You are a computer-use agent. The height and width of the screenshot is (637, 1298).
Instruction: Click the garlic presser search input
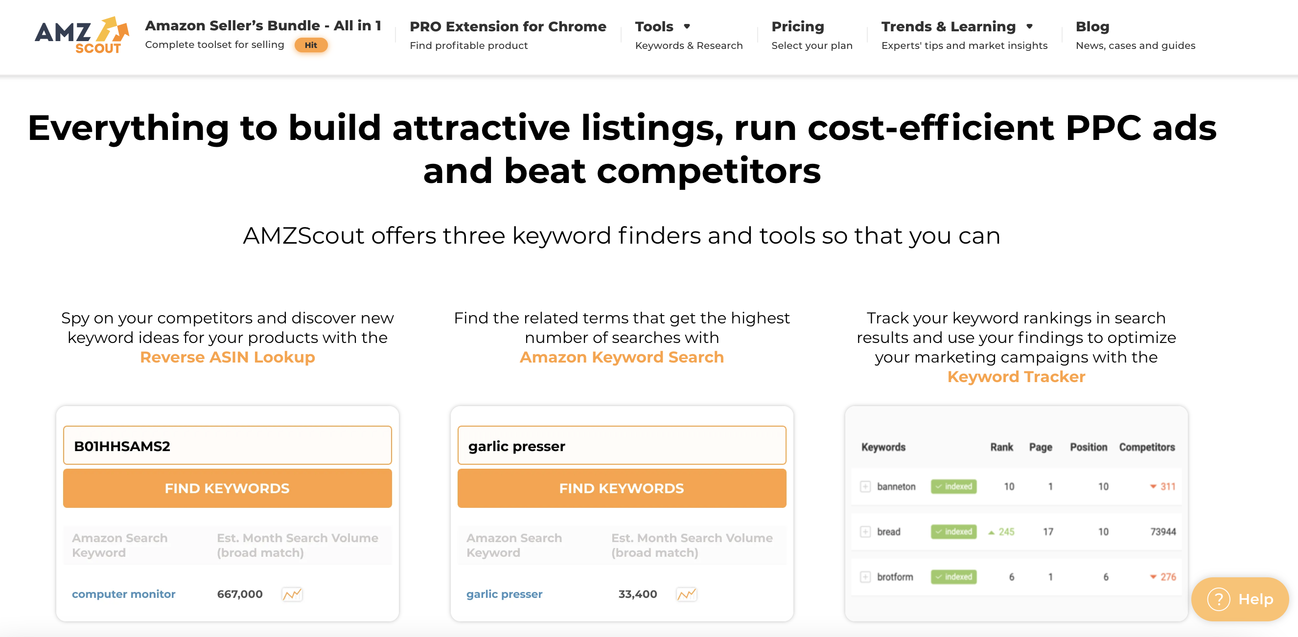click(x=621, y=446)
